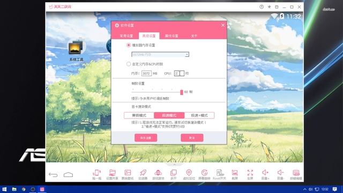
Task: Click the settings gear in dialog header
Action: click(117, 25)
